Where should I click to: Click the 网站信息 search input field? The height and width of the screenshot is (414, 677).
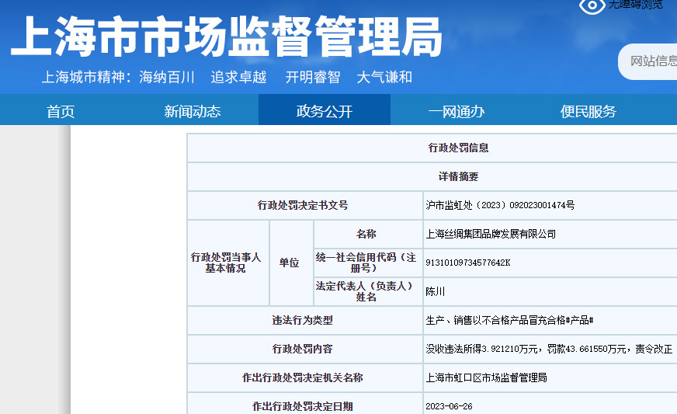point(647,61)
